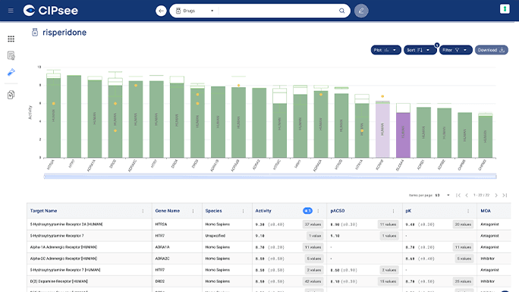Screen dimensions: 519x292
Task: Click the risperidone page title
Action: point(64,33)
